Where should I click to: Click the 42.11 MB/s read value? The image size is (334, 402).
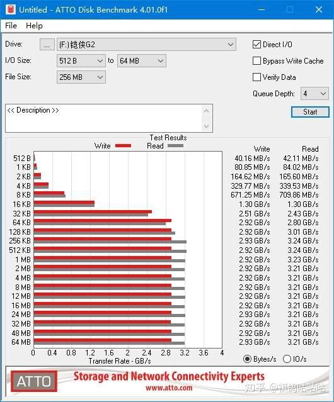point(301,159)
